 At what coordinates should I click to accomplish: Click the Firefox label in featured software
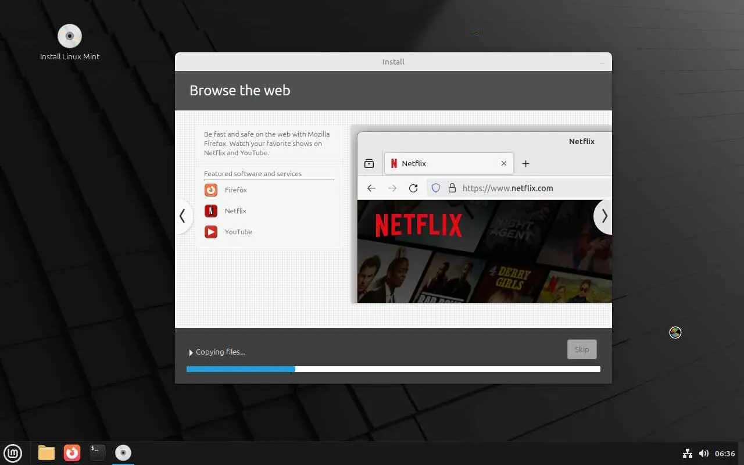[x=236, y=190]
